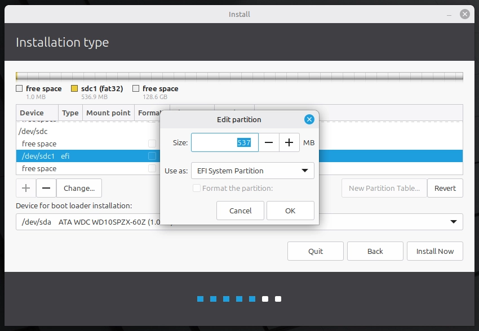This screenshot has height=331, width=479.
Task: Click the plus icon to add a partition
Action: 25,187
